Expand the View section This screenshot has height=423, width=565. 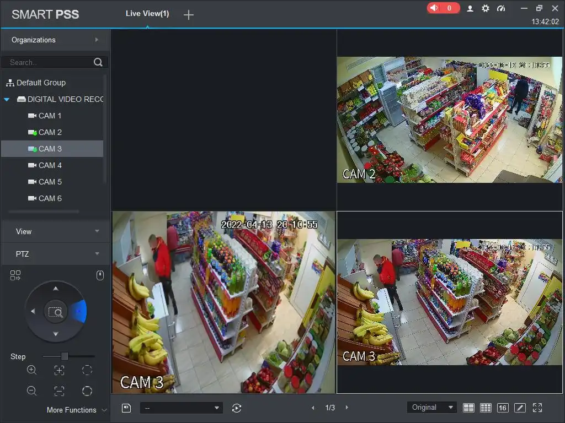[55, 231]
